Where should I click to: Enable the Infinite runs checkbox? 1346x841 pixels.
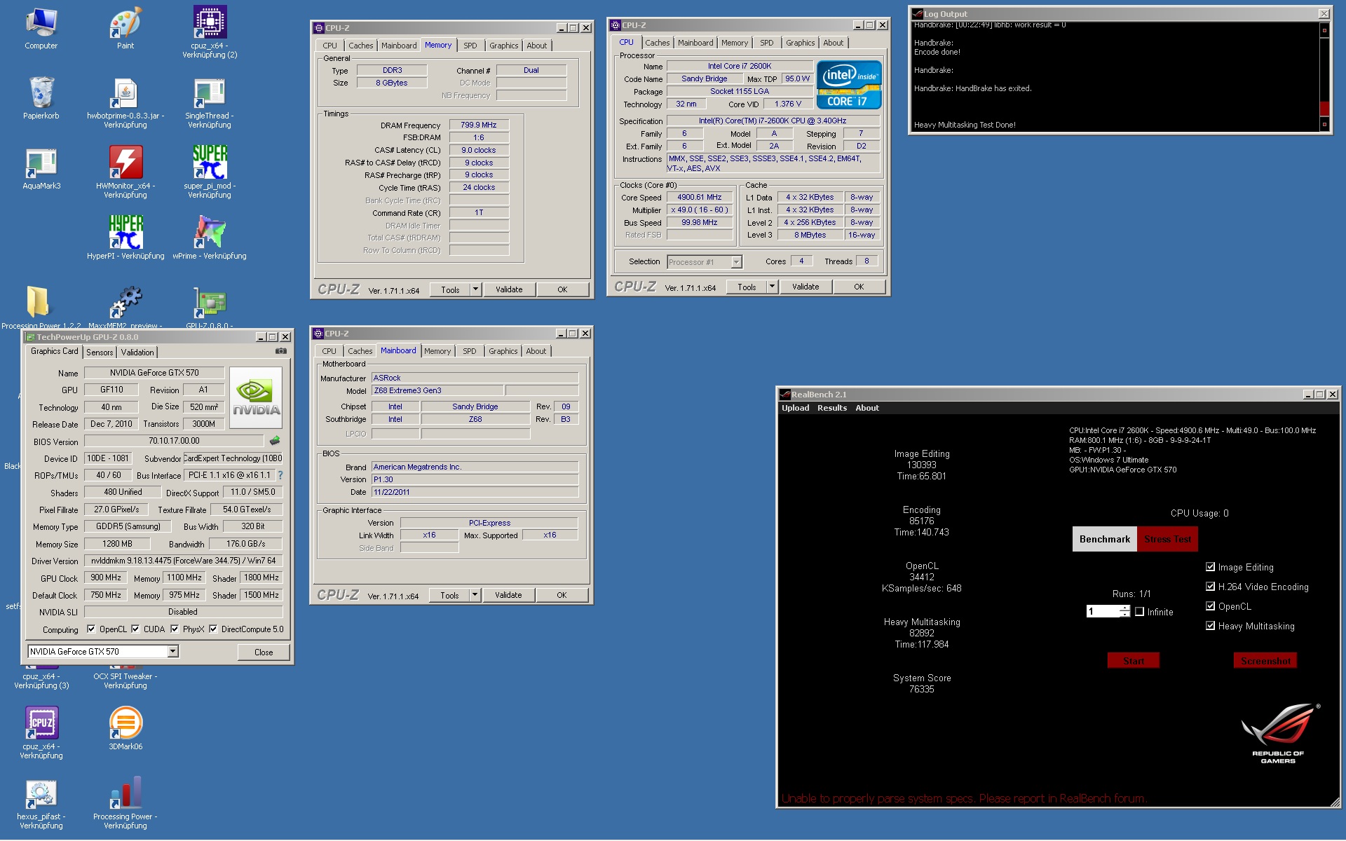coord(1140,612)
